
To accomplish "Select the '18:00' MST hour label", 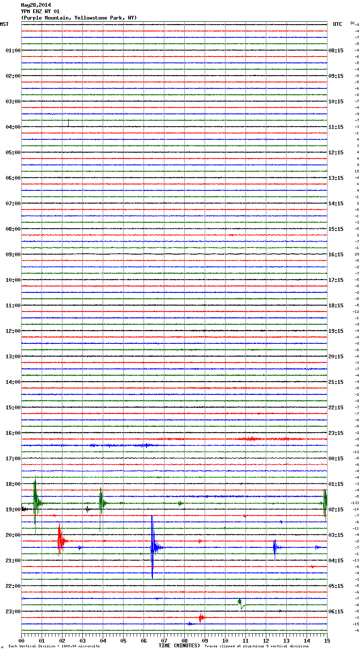I will (13, 484).
